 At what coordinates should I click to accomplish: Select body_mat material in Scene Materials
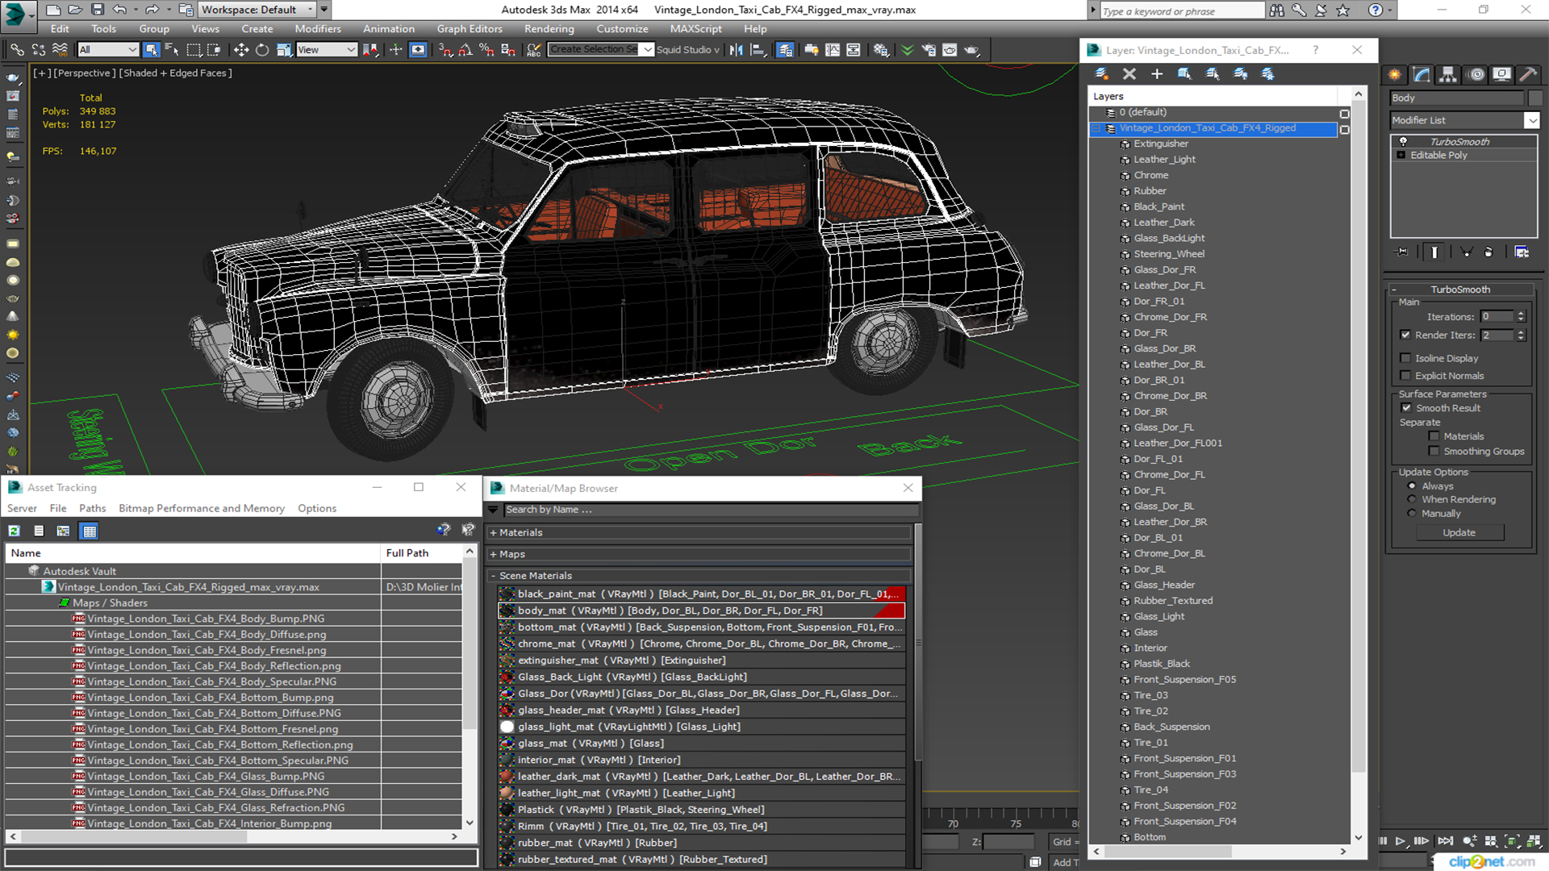pos(701,611)
